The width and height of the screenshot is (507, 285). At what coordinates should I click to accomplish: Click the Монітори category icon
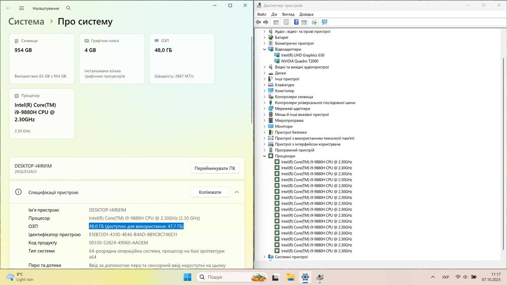tap(271, 127)
